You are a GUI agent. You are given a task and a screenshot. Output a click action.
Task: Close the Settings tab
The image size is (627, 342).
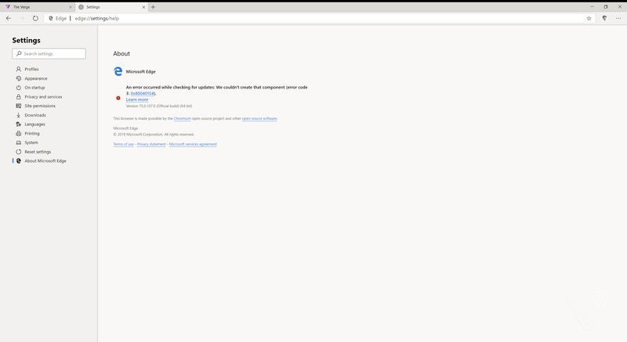(143, 7)
